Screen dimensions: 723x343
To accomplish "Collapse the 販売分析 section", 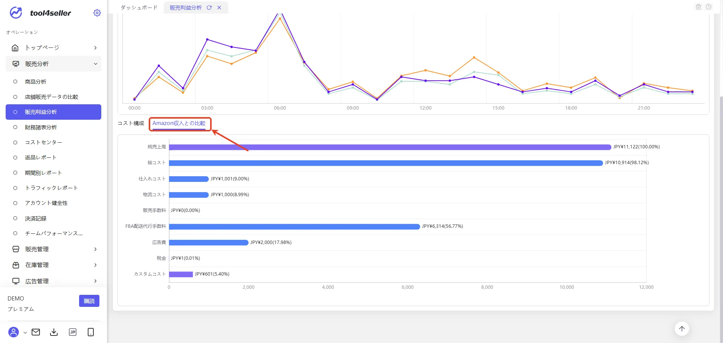I will (x=53, y=64).
